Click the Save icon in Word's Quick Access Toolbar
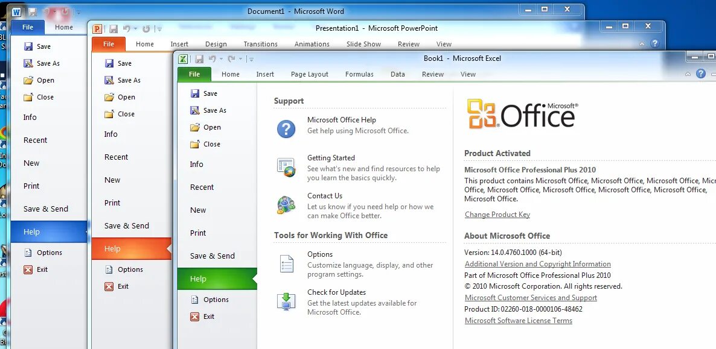The width and height of the screenshot is (716, 349). 33,12
